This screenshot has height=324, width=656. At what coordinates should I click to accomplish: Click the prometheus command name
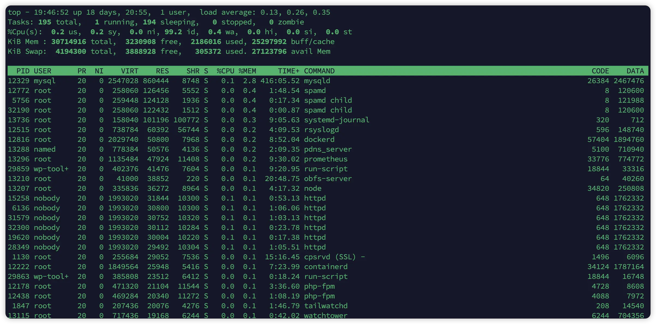326,159
